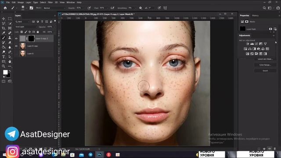Open layer Opacity dropdown in Layers panel

54,27
